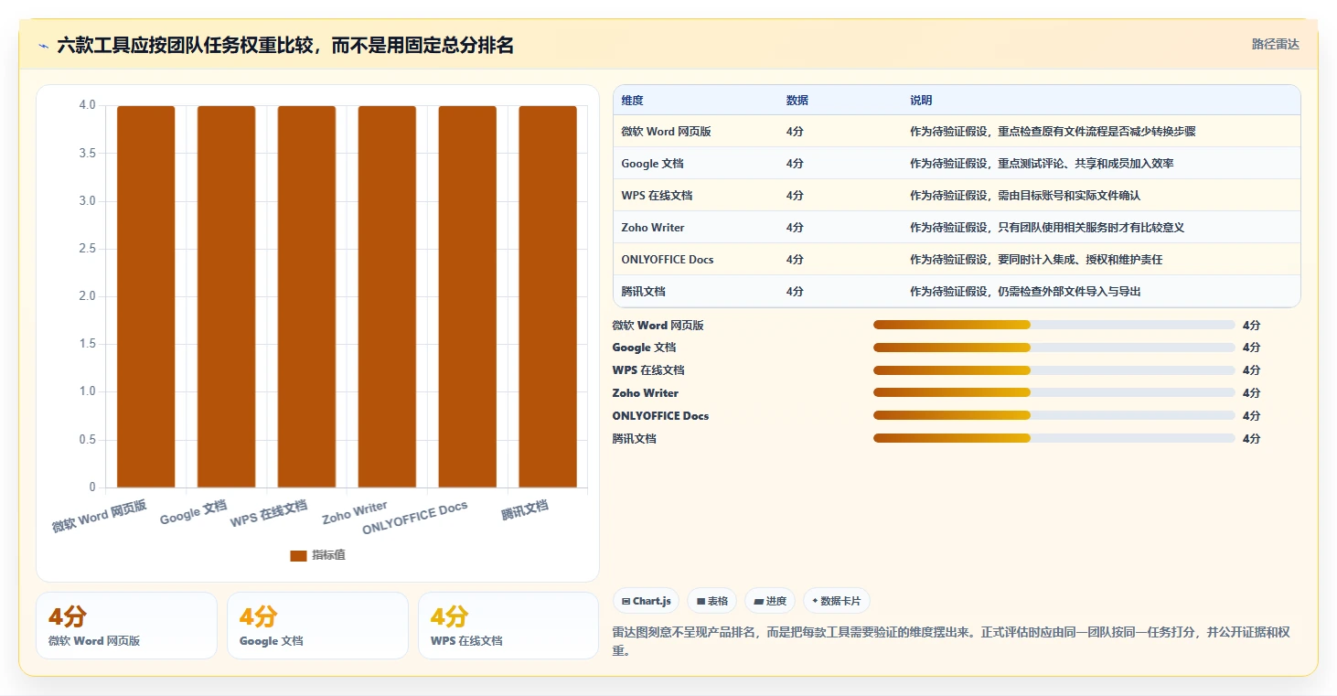
Task: Click the 说明 column header
Action: (921, 101)
